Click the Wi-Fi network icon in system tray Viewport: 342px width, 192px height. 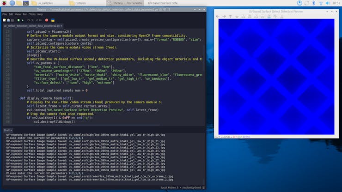pos(321,3)
